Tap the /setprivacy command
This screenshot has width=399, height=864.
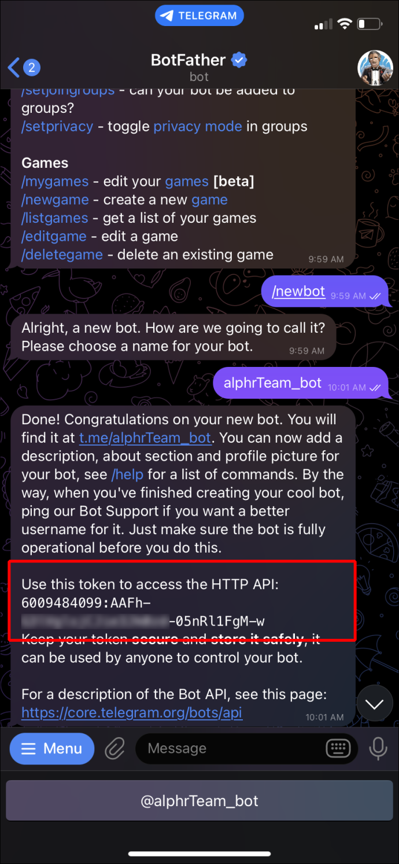pos(57,127)
